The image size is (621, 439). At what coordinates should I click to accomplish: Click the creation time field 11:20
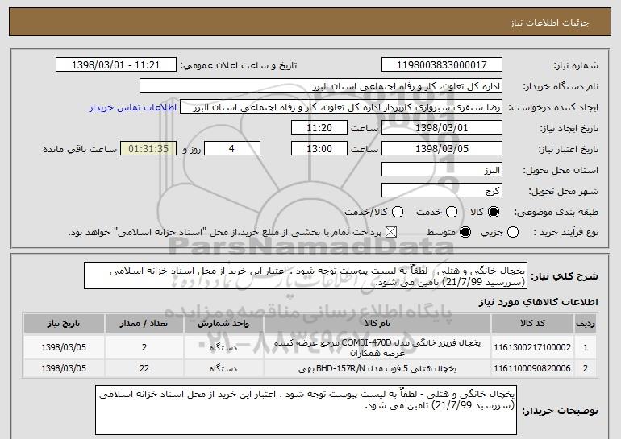point(319,128)
